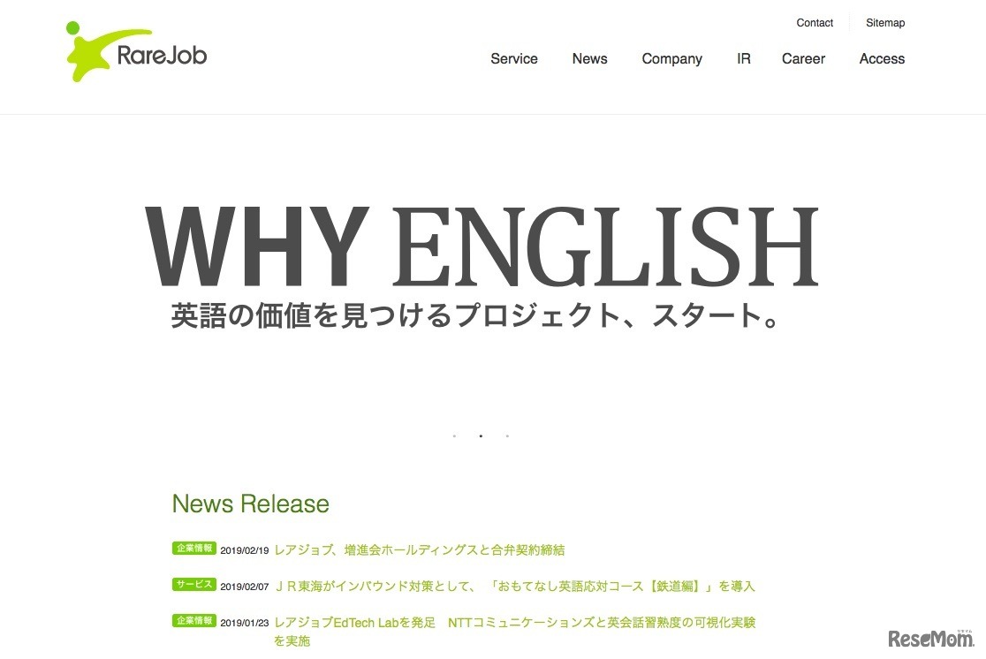Open the IR menu item
Screen dimensions: 986x659
743,58
